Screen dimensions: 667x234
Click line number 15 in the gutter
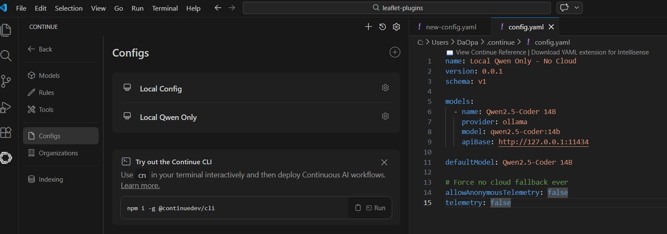coord(427,203)
